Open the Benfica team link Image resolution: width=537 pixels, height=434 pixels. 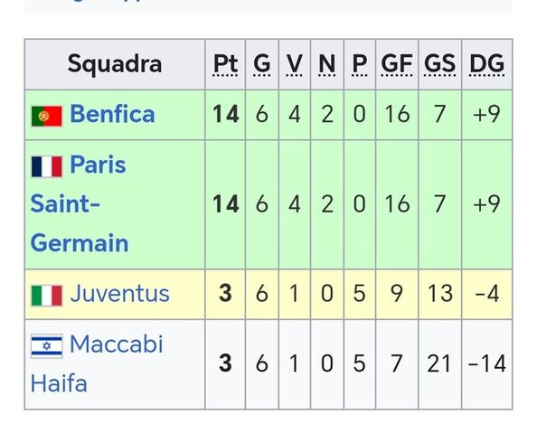112,114
